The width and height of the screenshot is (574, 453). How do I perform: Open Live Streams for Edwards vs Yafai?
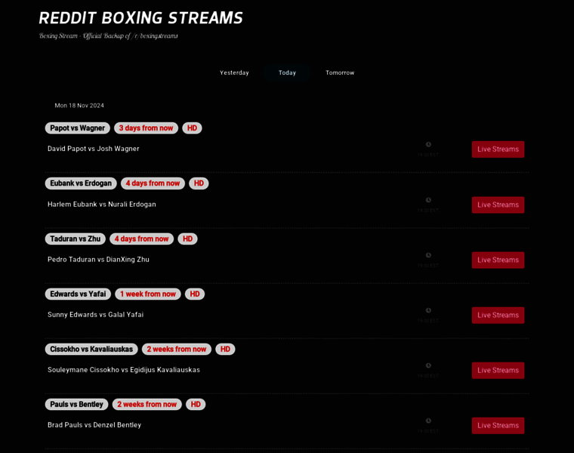(498, 316)
